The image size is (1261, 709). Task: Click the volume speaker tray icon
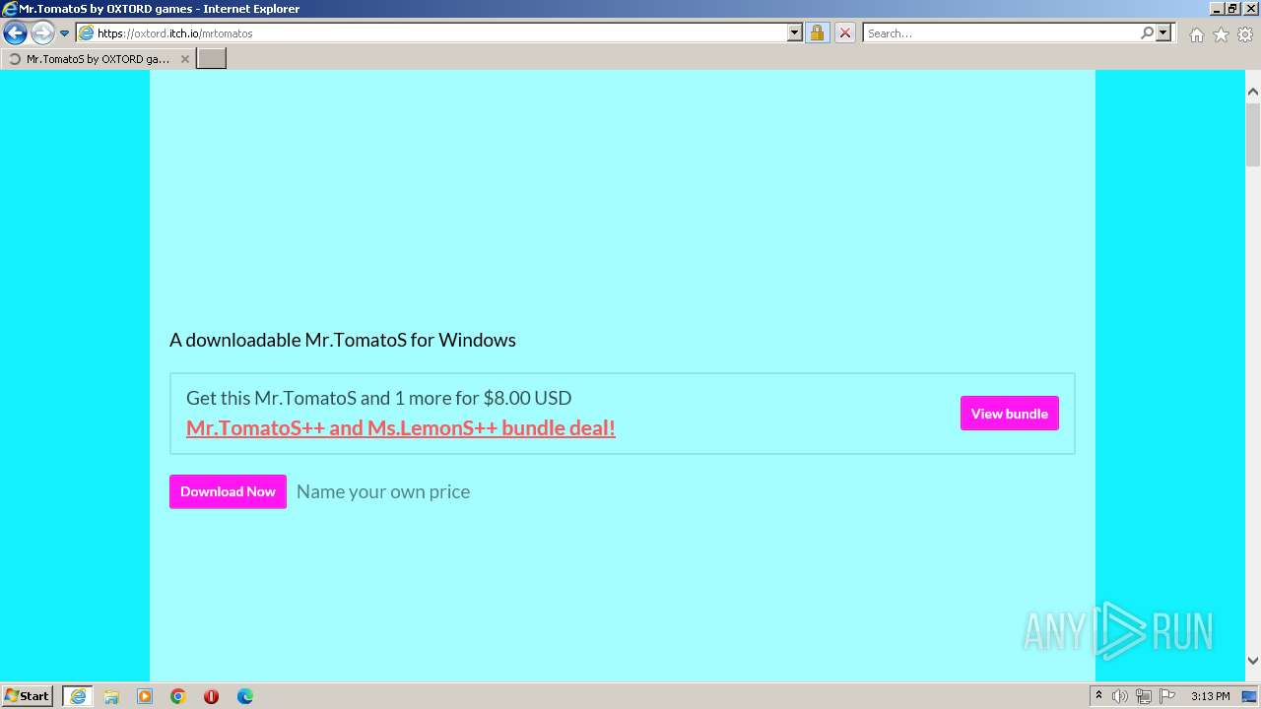pos(1120,696)
